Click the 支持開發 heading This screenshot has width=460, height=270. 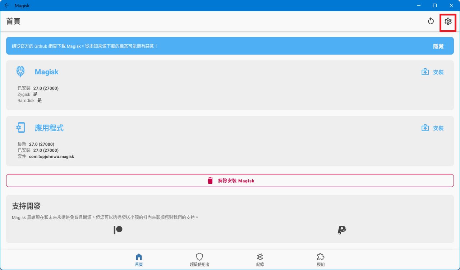26,206
